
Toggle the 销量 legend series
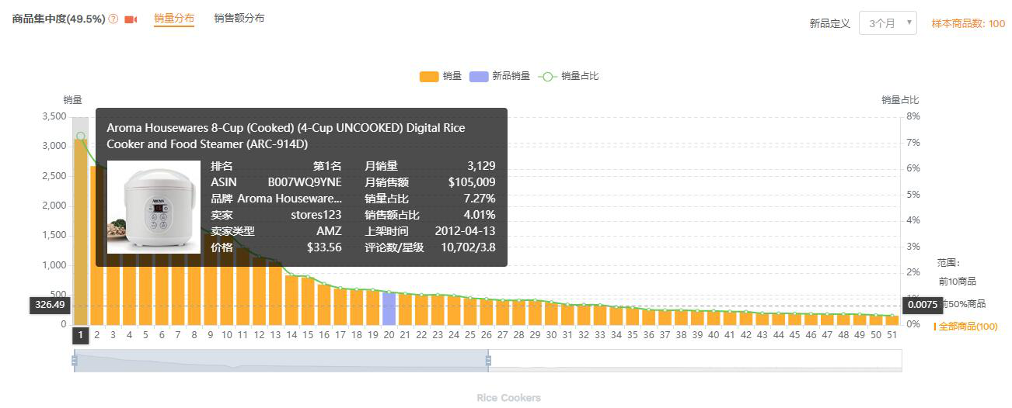(441, 76)
